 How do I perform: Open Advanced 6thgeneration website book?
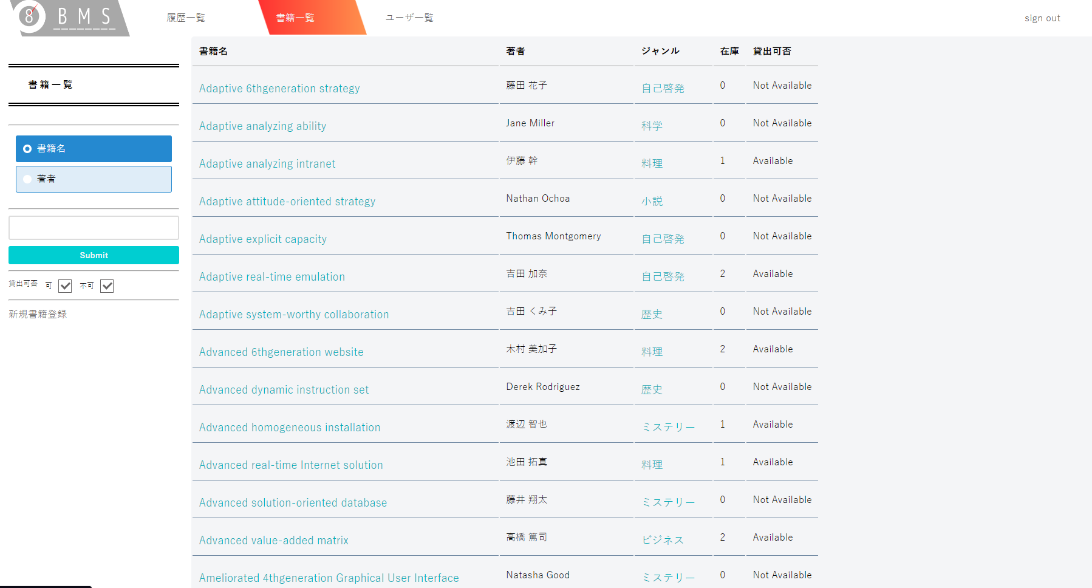pyautogui.click(x=281, y=352)
